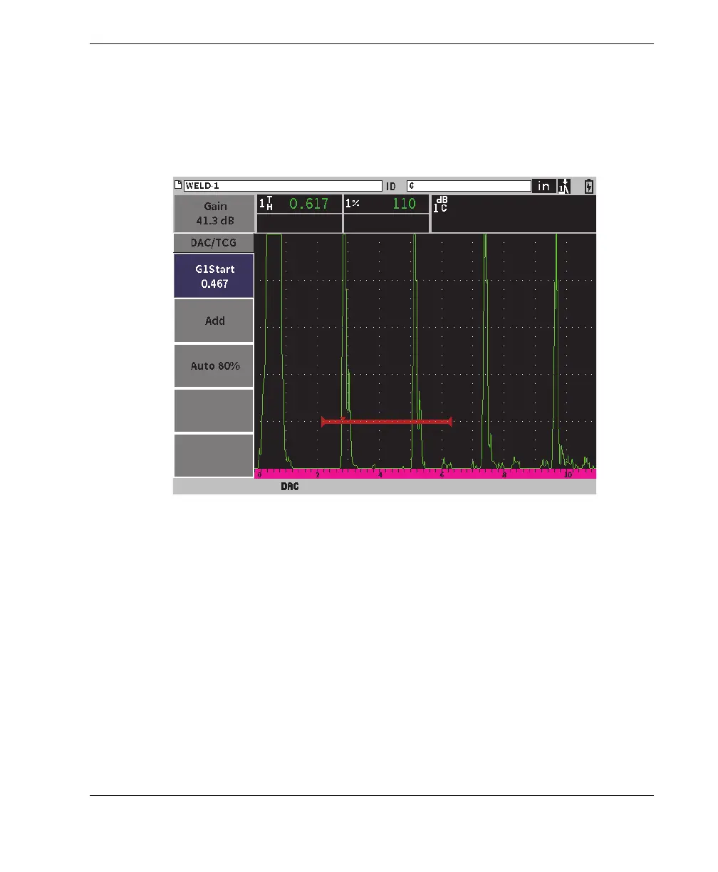Click the thickness reading icon beside 0.617
The height and width of the screenshot is (872, 718).
(266, 204)
